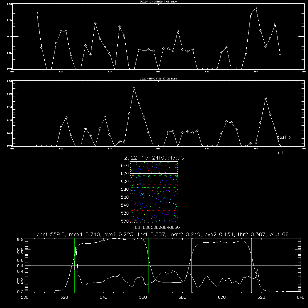Click the 620 label on bottom plot x-axis
The image size is (308, 308).
point(261,298)
